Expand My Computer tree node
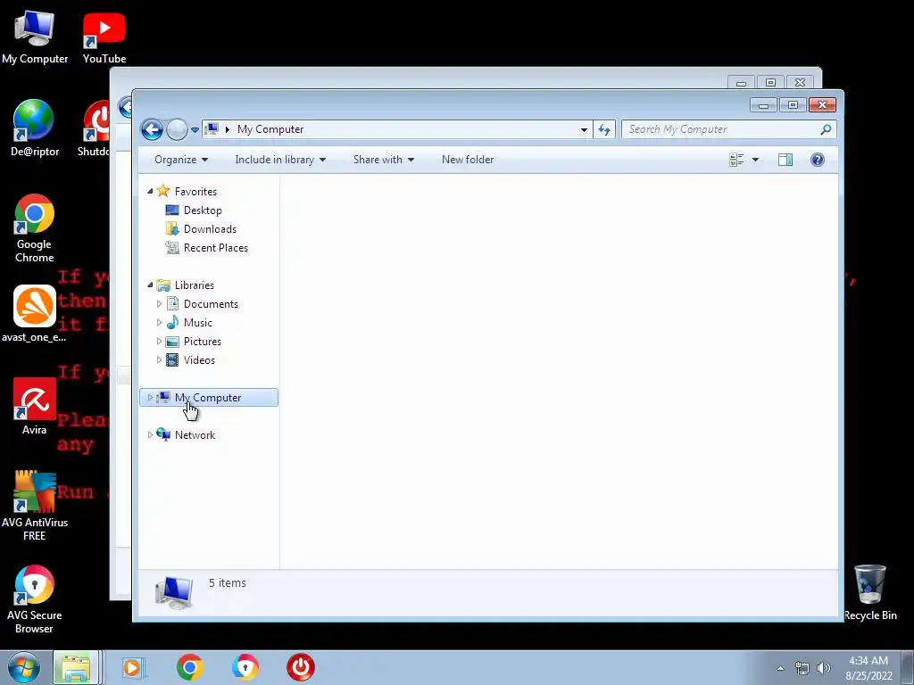Screen dimensions: 914x685 (x=150, y=397)
